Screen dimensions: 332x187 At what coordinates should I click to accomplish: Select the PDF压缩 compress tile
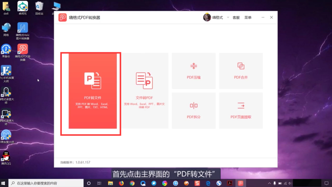(194, 71)
